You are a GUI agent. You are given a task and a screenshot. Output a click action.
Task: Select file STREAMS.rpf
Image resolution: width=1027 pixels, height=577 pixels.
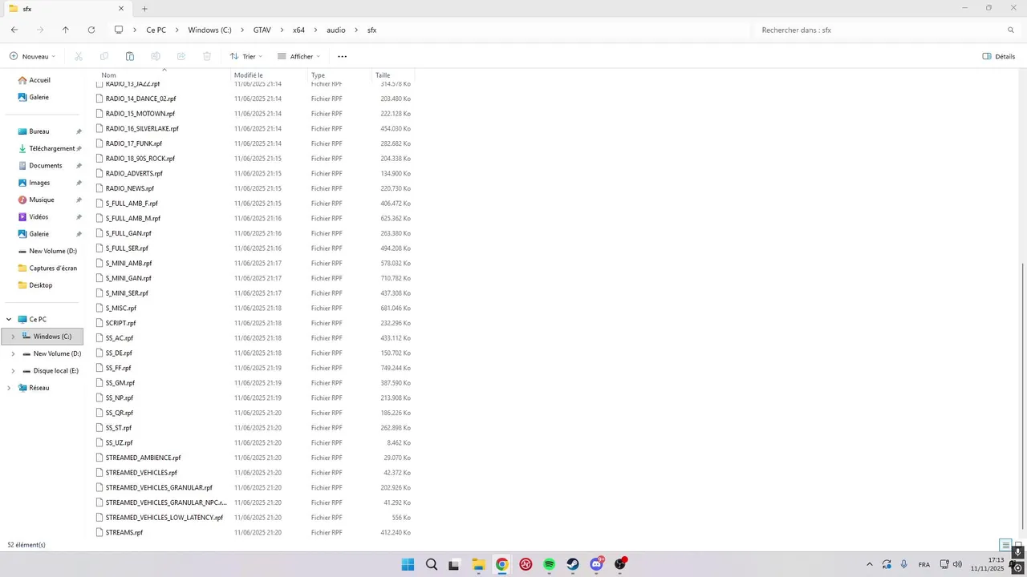[124, 532]
